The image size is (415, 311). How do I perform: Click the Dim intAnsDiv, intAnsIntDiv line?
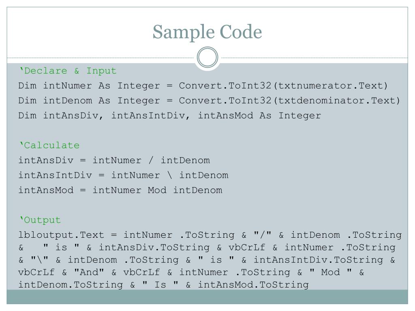170,115
